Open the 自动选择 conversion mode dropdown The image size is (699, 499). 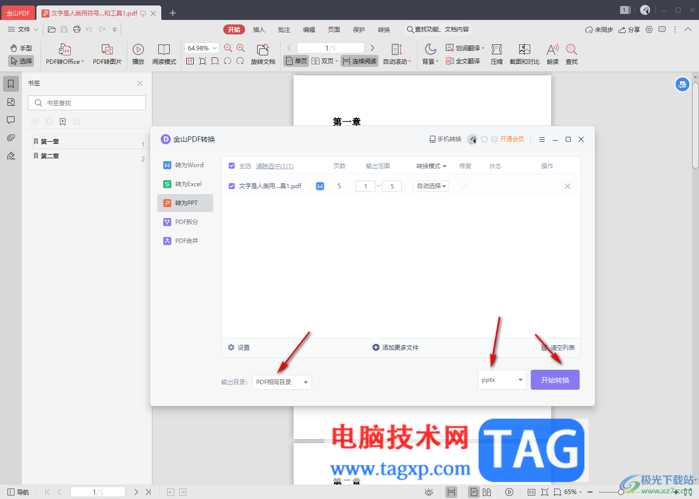431,186
